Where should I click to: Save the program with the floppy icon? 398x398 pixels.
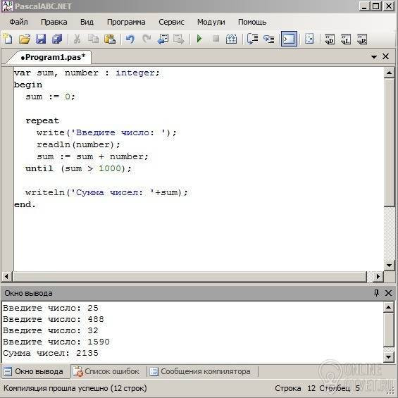(41, 39)
